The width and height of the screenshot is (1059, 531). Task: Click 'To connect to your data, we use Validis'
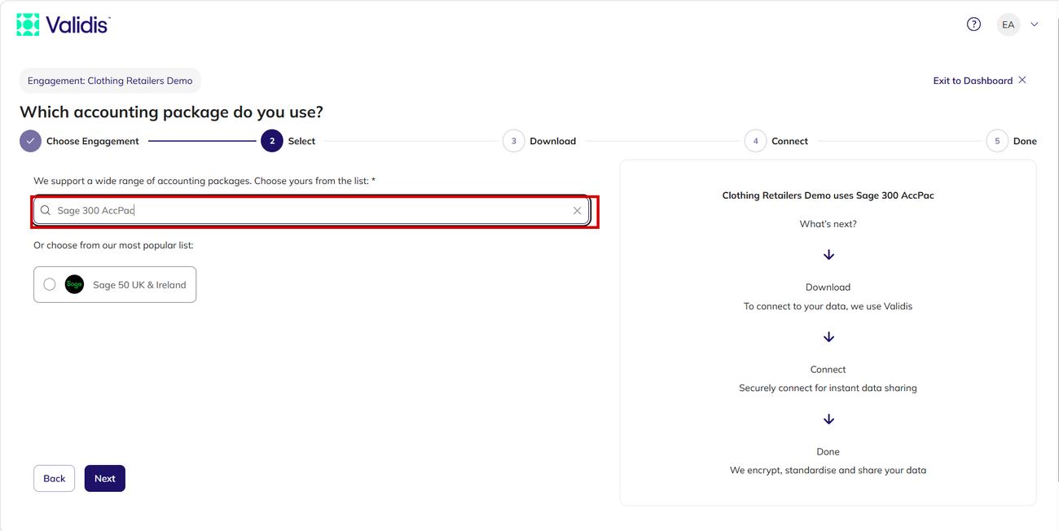828,306
